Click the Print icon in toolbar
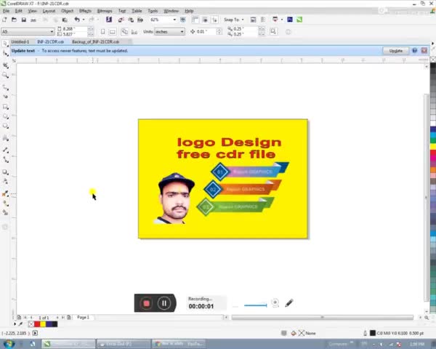The width and height of the screenshot is (436, 349). click(33, 20)
